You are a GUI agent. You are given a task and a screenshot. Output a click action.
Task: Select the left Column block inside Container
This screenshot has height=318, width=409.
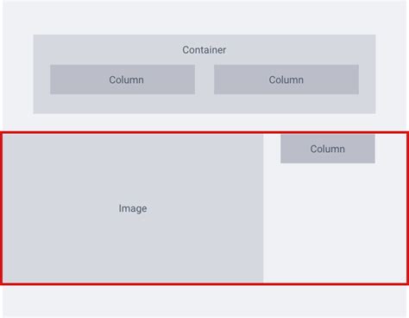pos(123,79)
